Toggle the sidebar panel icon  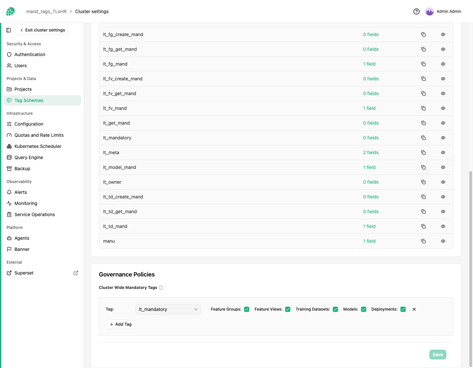pyautogui.click(x=9, y=30)
